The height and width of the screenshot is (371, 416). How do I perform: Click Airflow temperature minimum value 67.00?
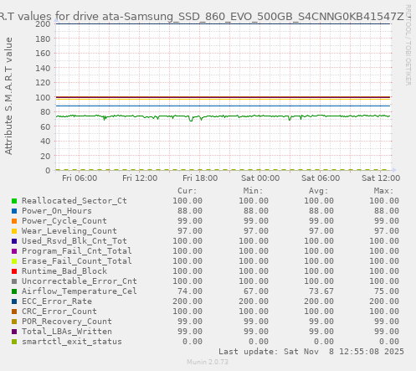click(255, 291)
